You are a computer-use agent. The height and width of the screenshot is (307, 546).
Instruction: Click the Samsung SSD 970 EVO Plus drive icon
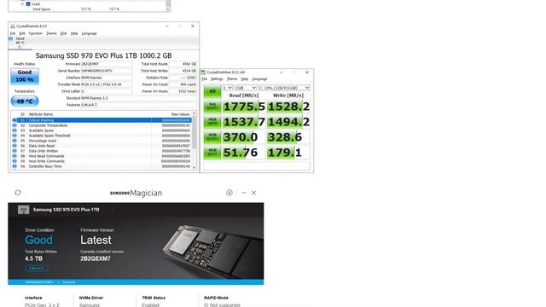point(23,210)
